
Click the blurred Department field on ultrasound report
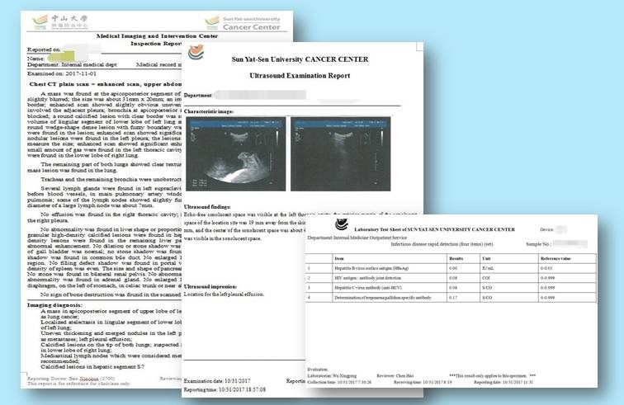(x=260, y=95)
